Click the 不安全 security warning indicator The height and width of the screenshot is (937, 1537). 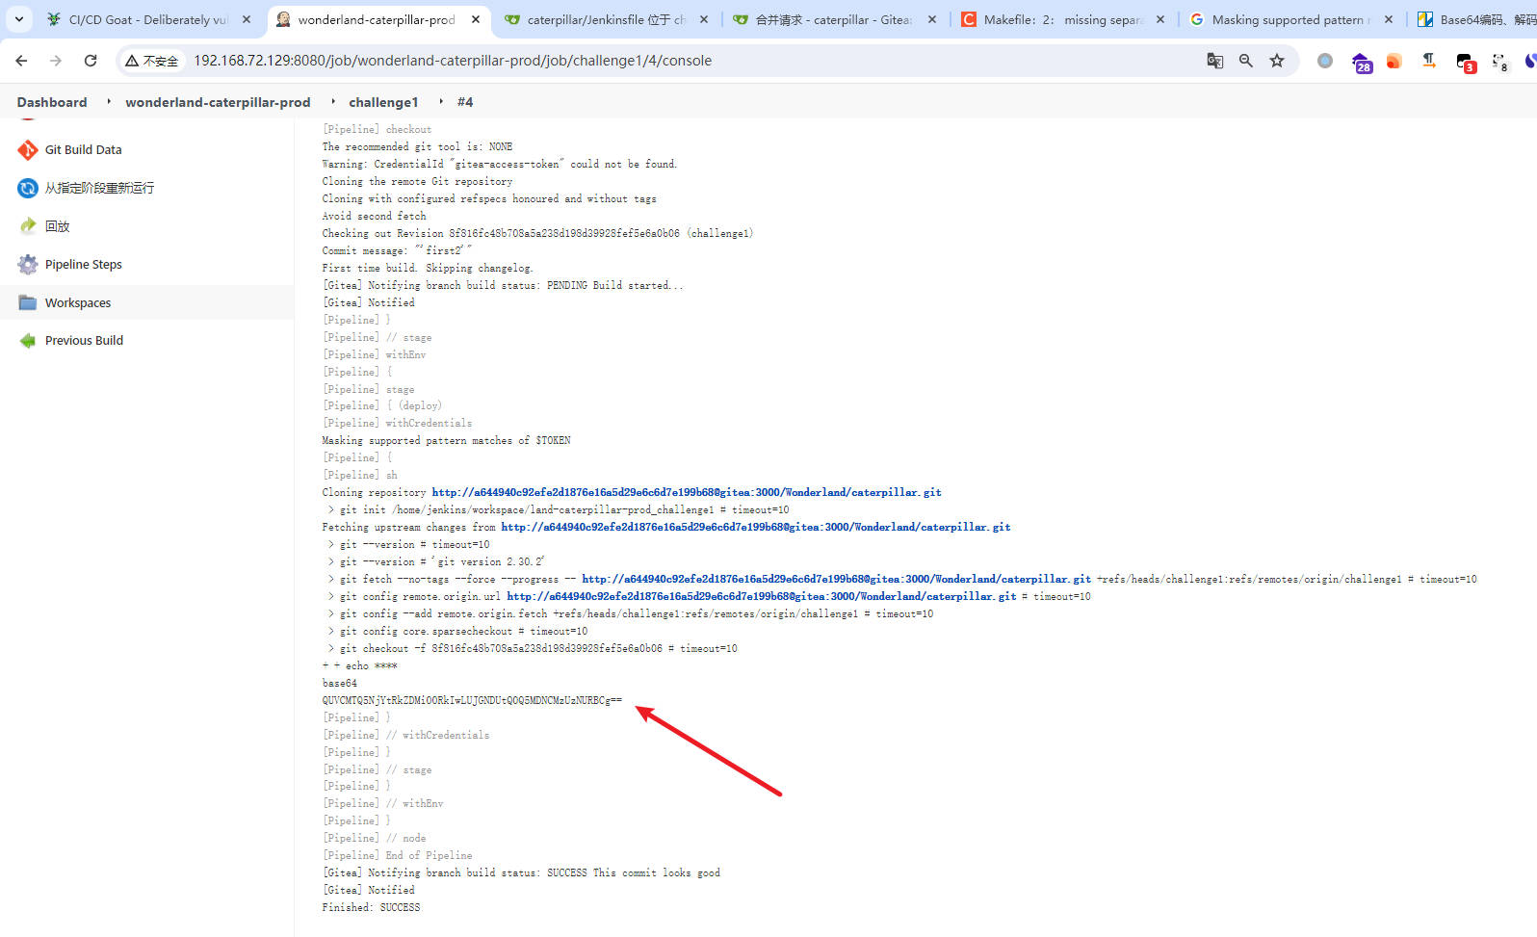click(x=152, y=61)
